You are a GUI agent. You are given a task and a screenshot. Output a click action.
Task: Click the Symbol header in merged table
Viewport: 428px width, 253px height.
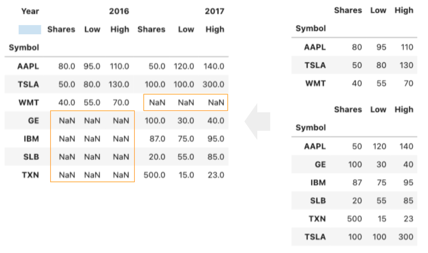[24, 48]
